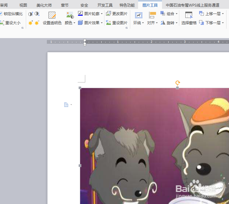The image size is (229, 204).
Task: Click the decrease brightness sun icon
Action: [x=37, y=23]
